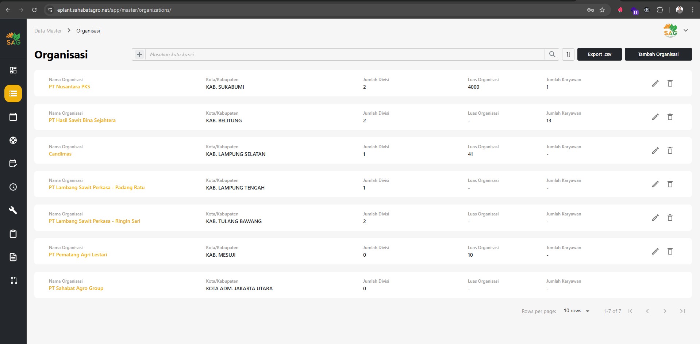Delete the Candimas organization row

click(x=670, y=150)
